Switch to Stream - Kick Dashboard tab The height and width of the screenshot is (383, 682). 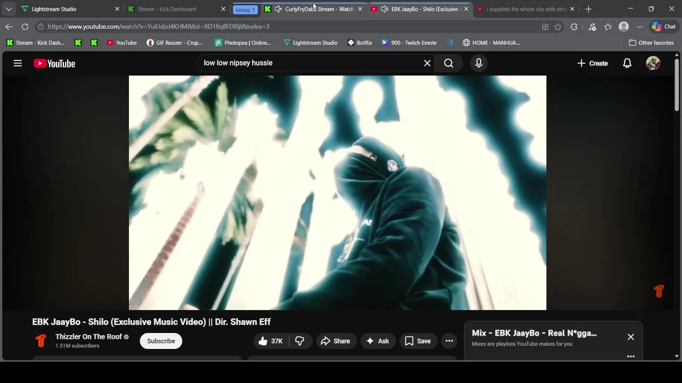pyautogui.click(x=177, y=9)
